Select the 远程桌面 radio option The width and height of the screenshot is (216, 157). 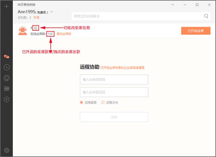pos(81,102)
